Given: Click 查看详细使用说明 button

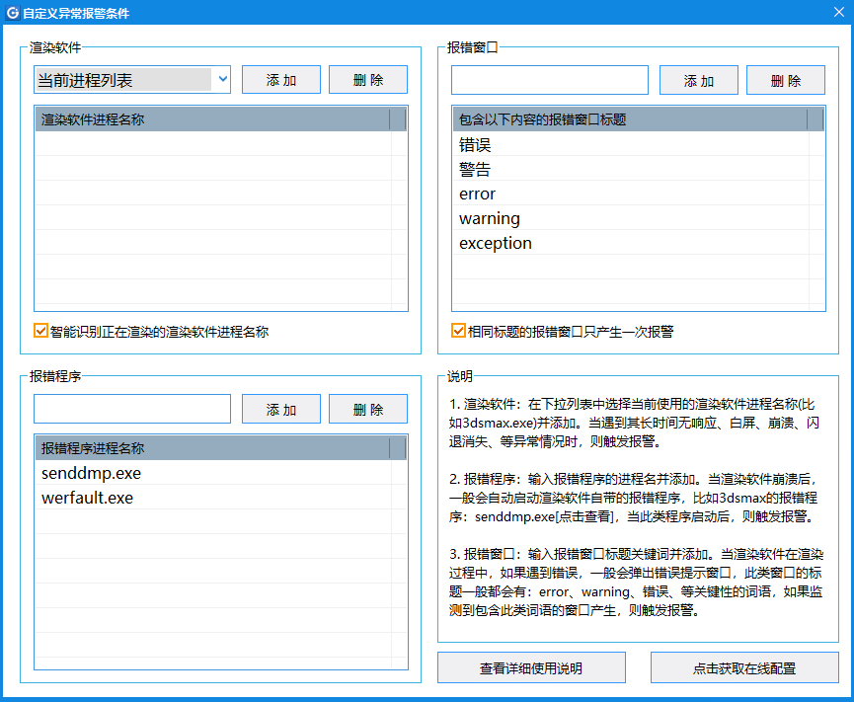Looking at the screenshot, I should point(531,667).
